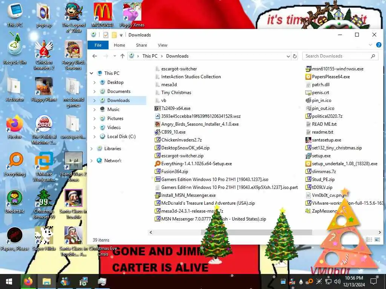Open The Political Machine desktop icon
Screen dimensions: 386x289
tap(44, 130)
